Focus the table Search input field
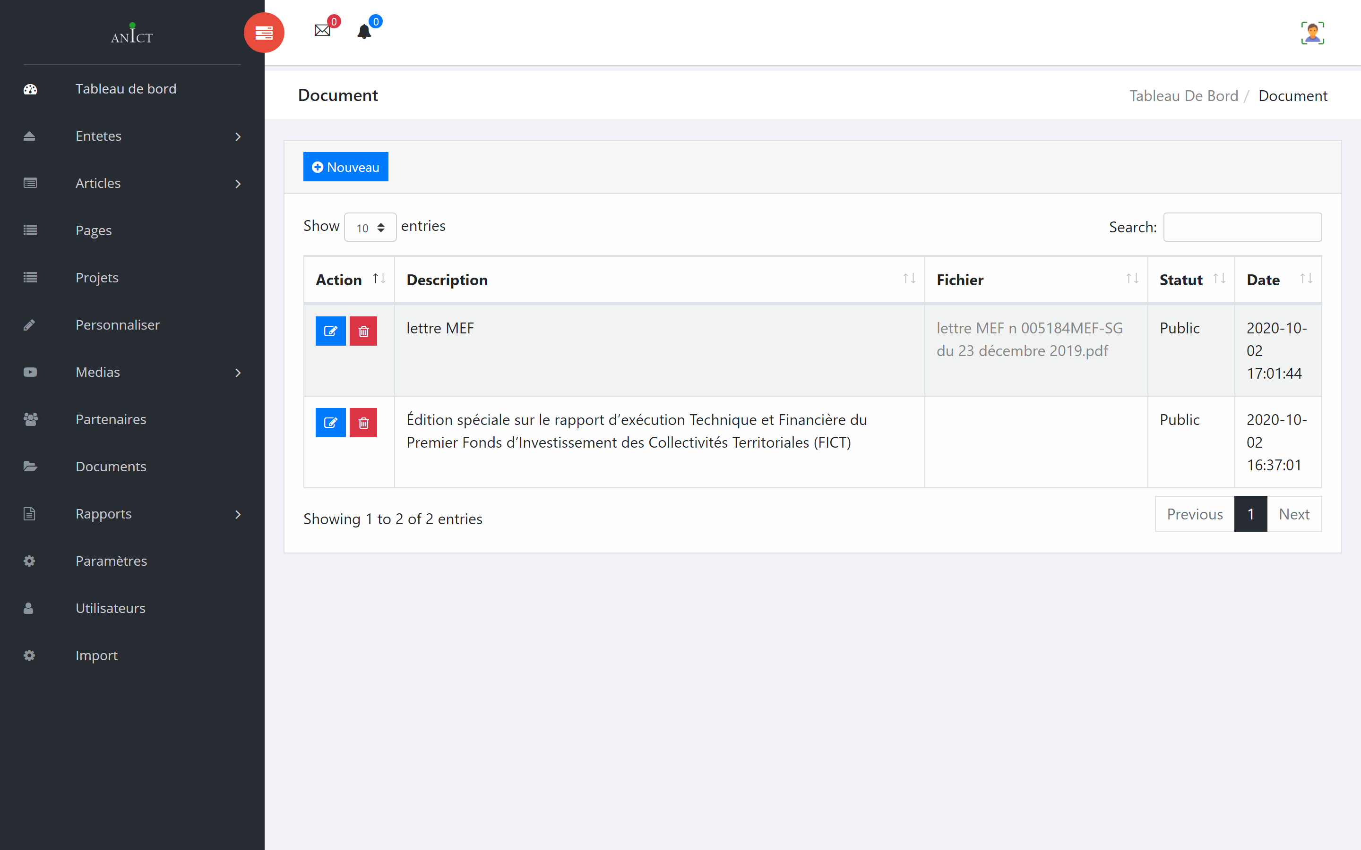 (1242, 227)
